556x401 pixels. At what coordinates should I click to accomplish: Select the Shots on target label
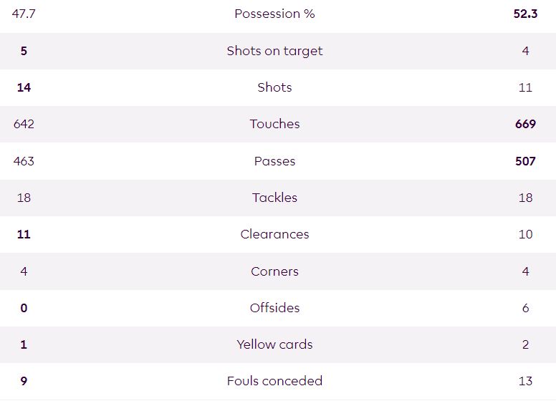point(274,51)
